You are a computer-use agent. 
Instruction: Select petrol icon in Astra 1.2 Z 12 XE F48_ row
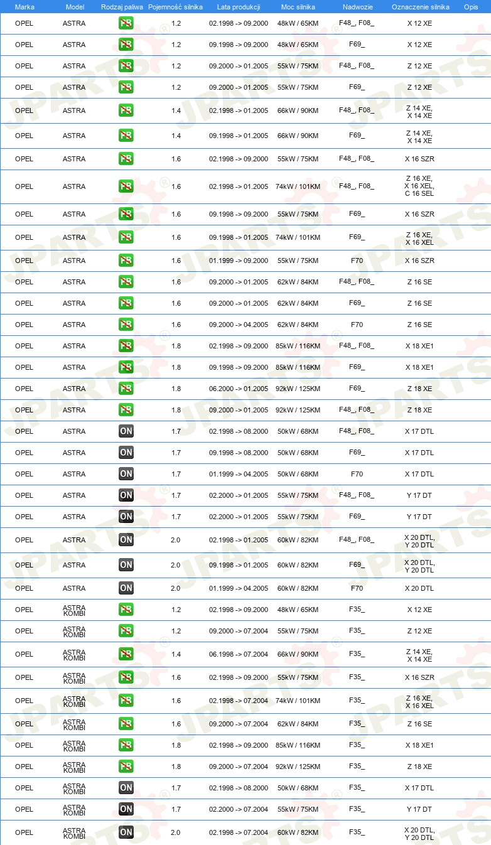point(126,66)
